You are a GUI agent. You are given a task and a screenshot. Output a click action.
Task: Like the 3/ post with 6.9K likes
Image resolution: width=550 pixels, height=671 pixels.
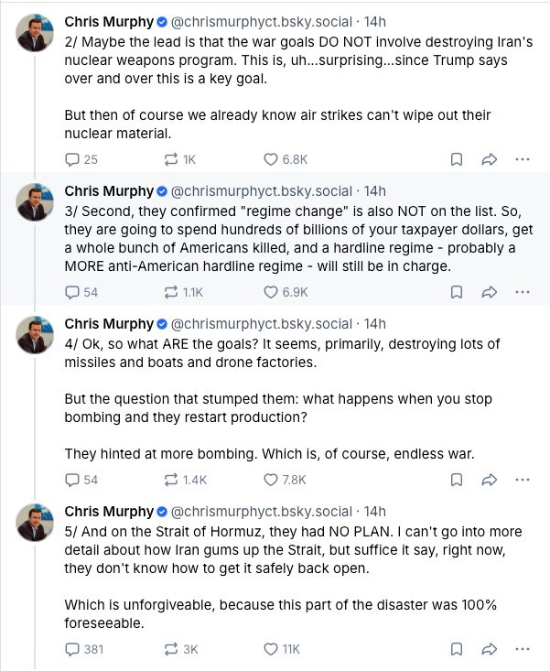(x=271, y=292)
